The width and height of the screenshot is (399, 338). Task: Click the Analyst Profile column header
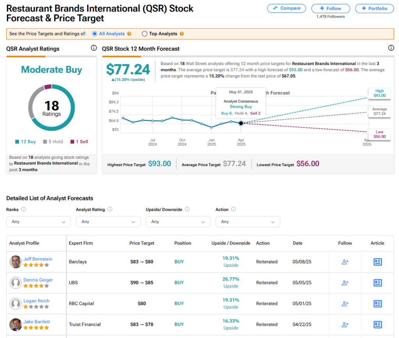(x=24, y=243)
